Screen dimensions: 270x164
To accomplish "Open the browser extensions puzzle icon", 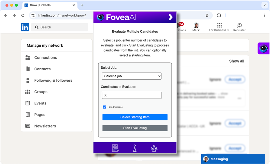I will [219, 15].
